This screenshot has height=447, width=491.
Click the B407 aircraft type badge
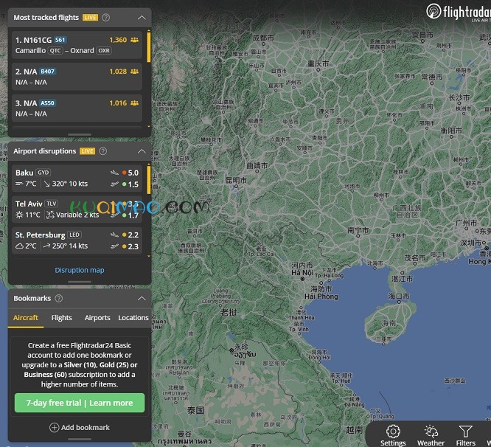[x=48, y=72]
